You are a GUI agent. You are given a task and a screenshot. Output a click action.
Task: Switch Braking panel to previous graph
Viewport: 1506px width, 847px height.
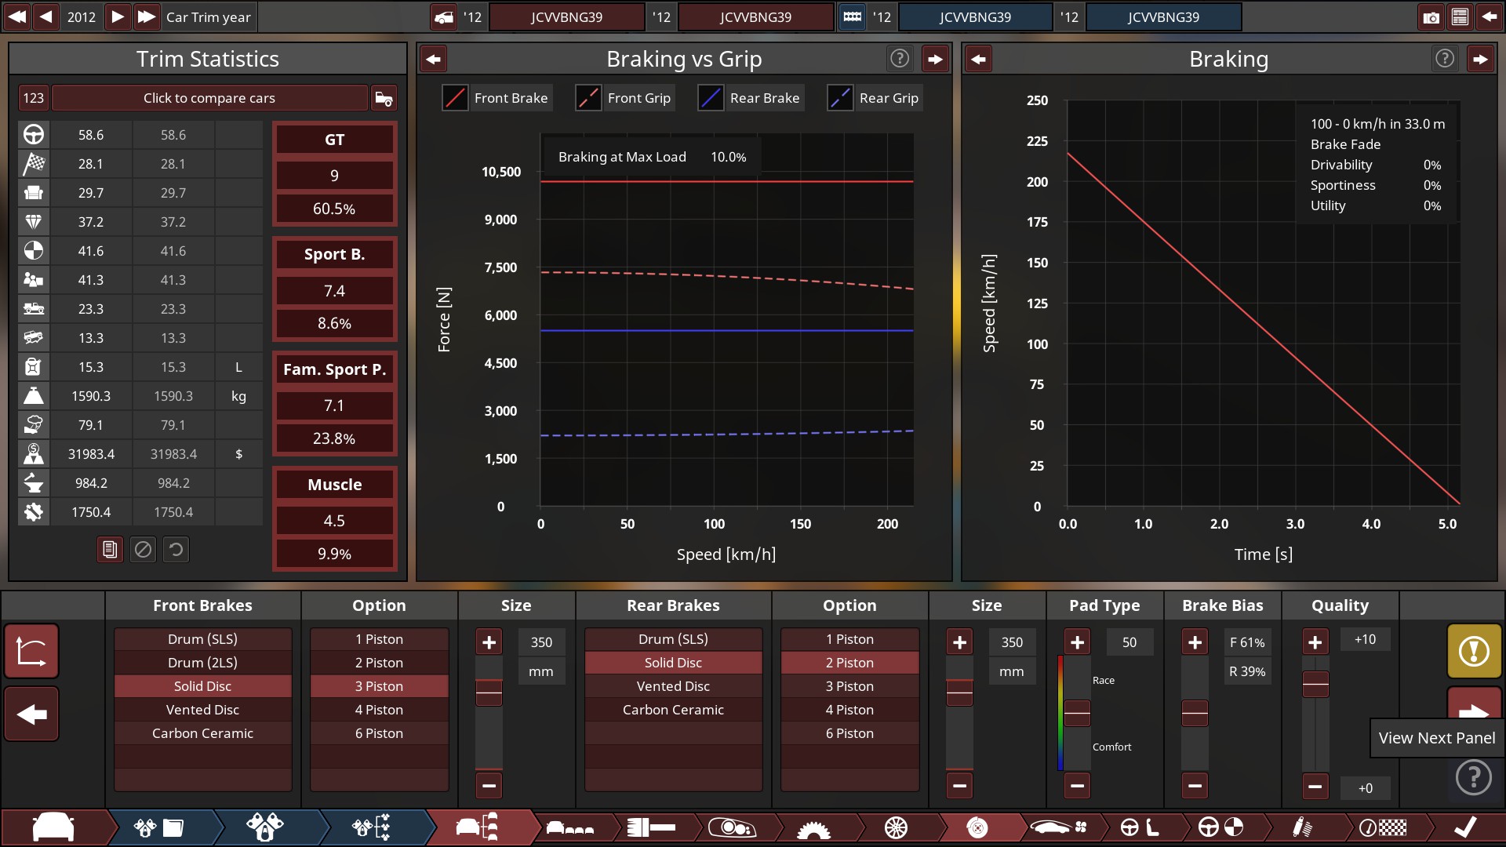(978, 59)
